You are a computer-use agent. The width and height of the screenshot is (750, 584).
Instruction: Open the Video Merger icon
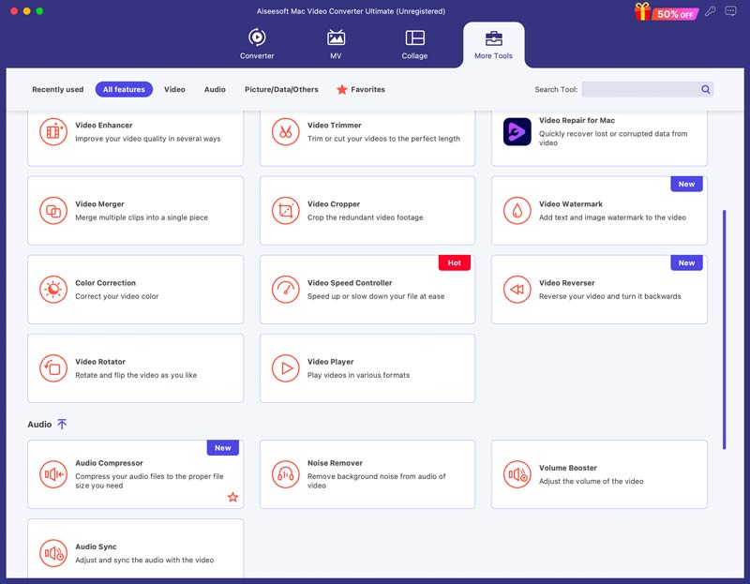pos(53,211)
